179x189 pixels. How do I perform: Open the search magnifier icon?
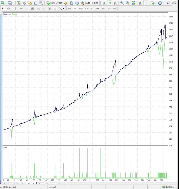pos(168,3)
